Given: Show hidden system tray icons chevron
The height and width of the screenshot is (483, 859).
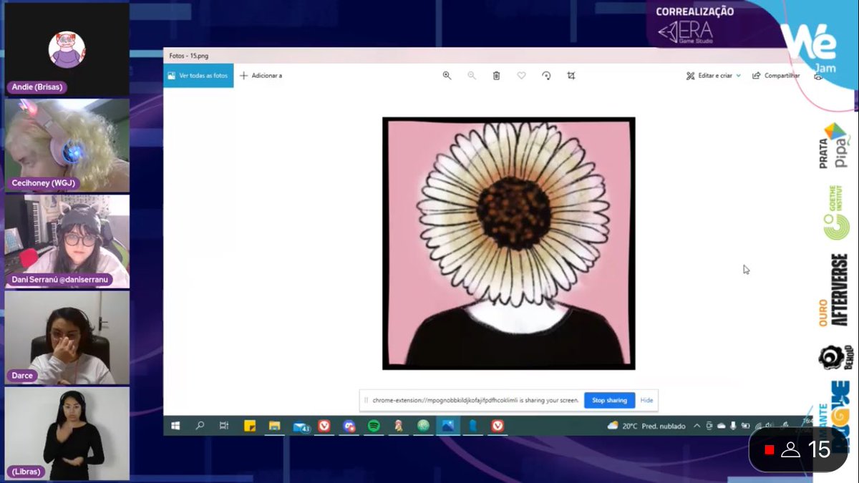Looking at the screenshot, I should pyautogui.click(x=698, y=426).
